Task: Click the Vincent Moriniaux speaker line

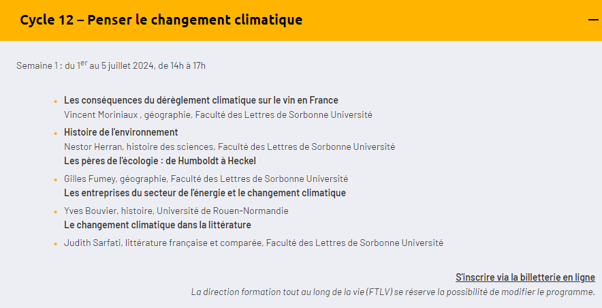Action: [218, 115]
